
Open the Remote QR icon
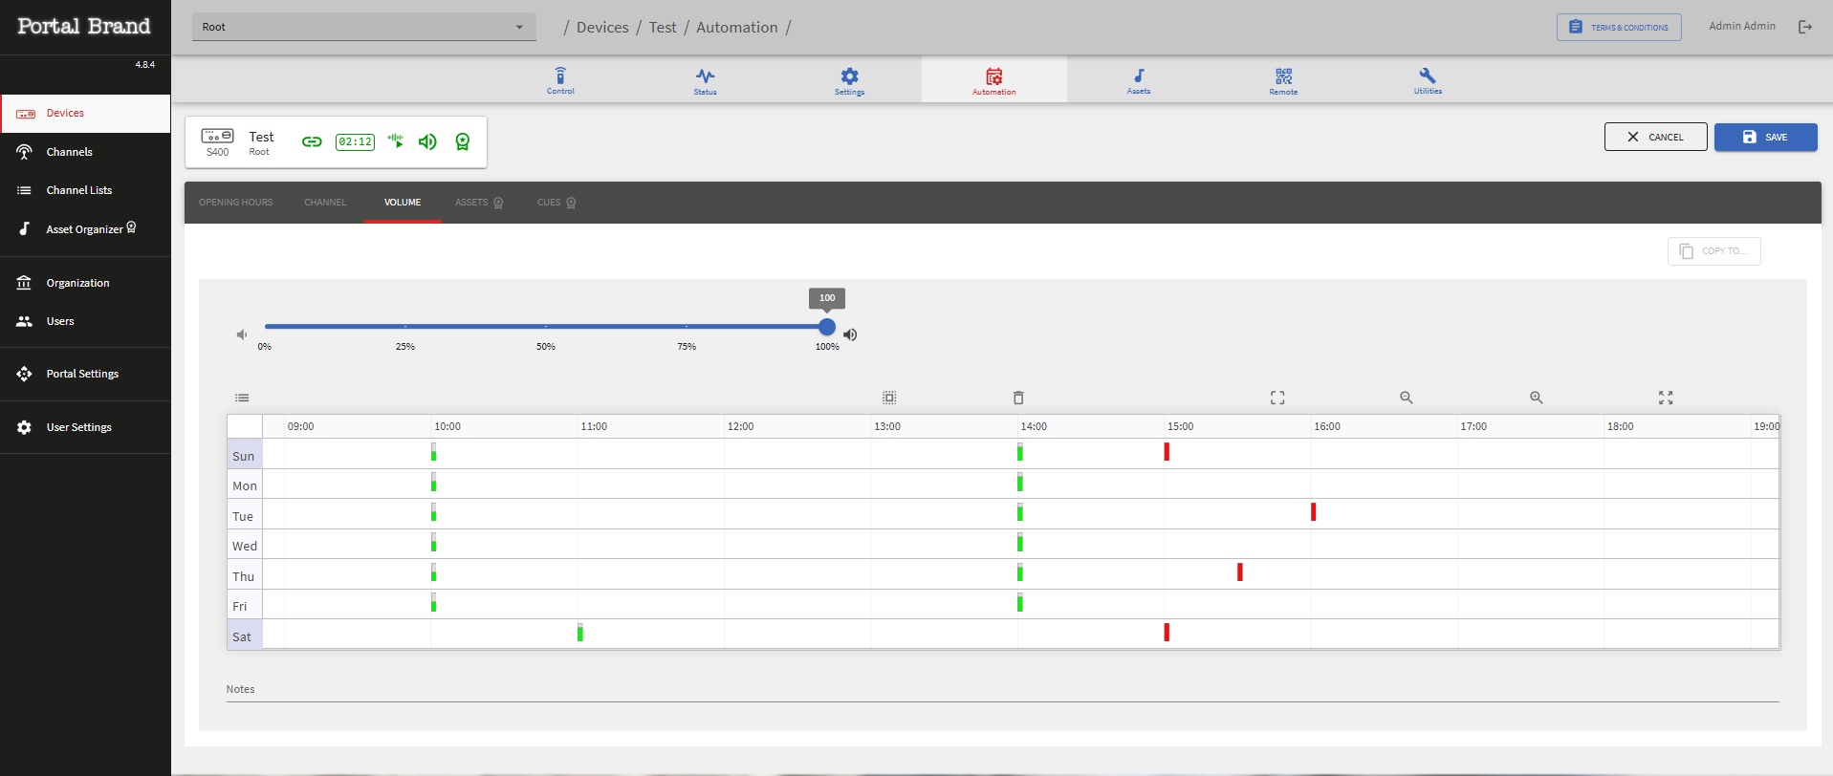1283,75
